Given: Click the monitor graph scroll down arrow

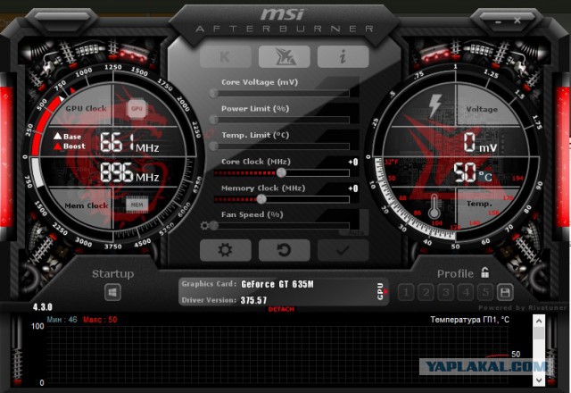Looking at the screenshot, I should click(x=539, y=380).
